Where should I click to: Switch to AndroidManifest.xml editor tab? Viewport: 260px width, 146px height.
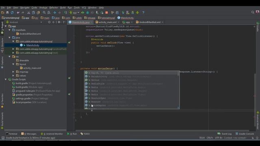(x=150, y=22)
